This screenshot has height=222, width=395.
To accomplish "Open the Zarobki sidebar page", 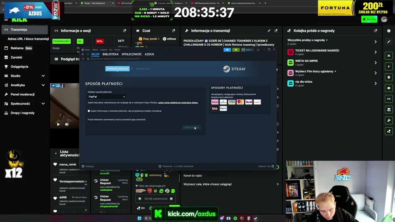I will [x=16, y=57].
